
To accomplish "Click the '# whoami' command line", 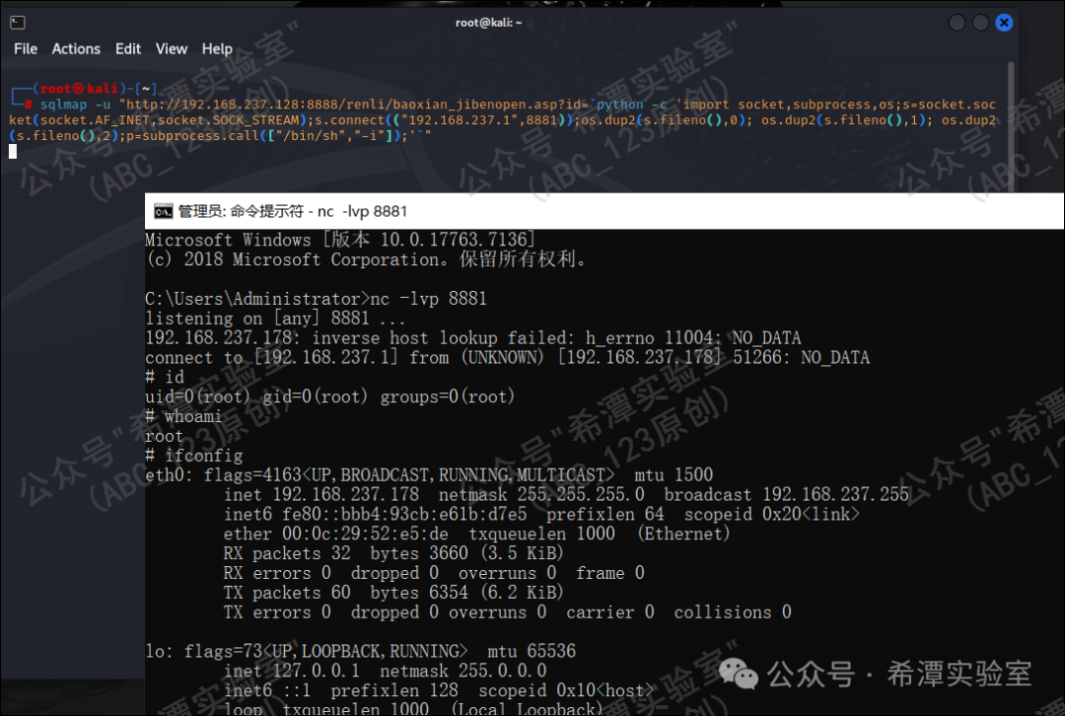I will click(183, 416).
